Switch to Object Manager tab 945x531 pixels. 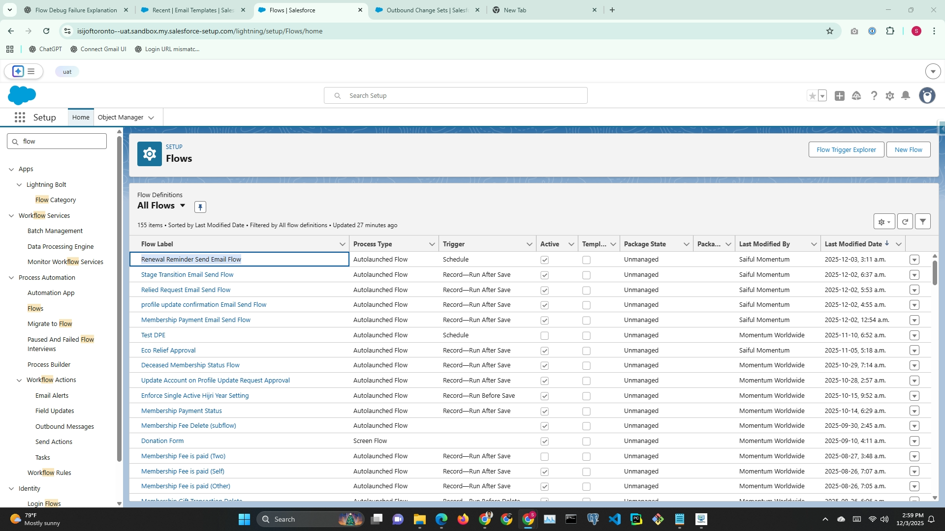(121, 118)
